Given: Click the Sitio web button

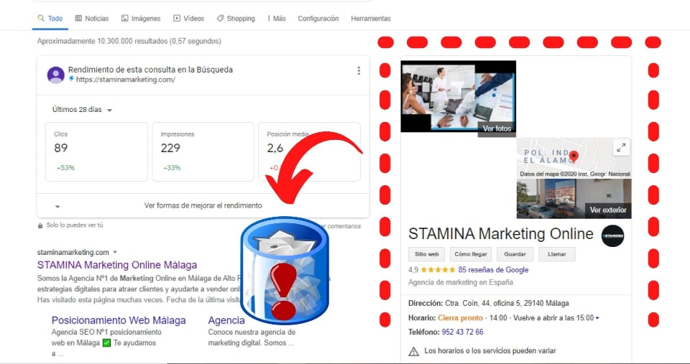Looking at the screenshot, I should (x=426, y=254).
